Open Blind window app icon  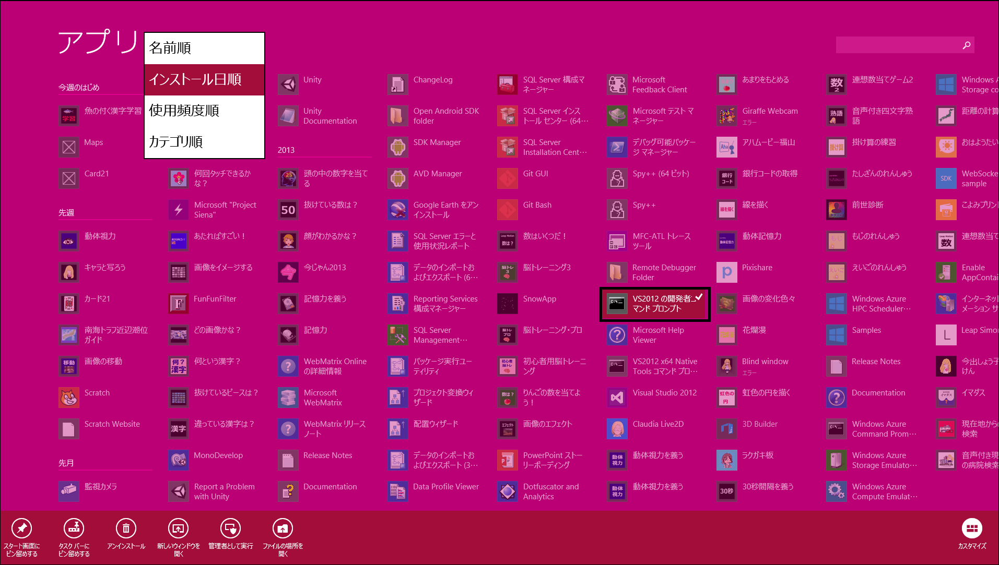pos(727,366)
